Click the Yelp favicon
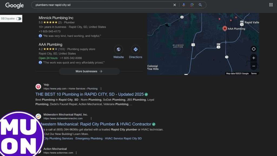 coord(38,86)
